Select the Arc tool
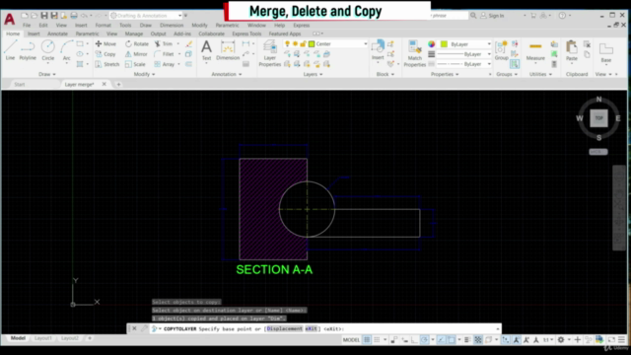Image resolution: width=631 pixels, height=355 pixels. 66,50
